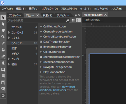Select the Direct Selection tool
This screenshot has height=104, width=126.
[x=3, y=24]
